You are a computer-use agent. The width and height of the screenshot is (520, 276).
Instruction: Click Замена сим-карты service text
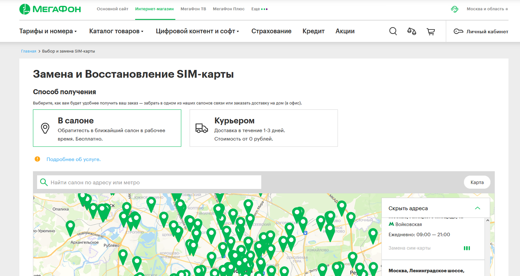[x=409, y=248]
